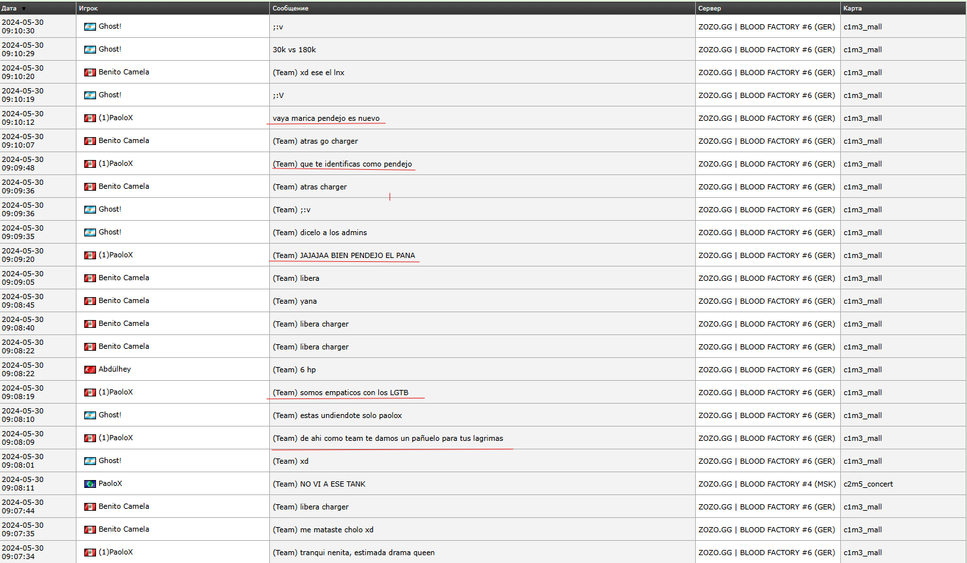
Task: Click the flag in the "estas undiendote solo paolox" row
Action: point(90,415)
